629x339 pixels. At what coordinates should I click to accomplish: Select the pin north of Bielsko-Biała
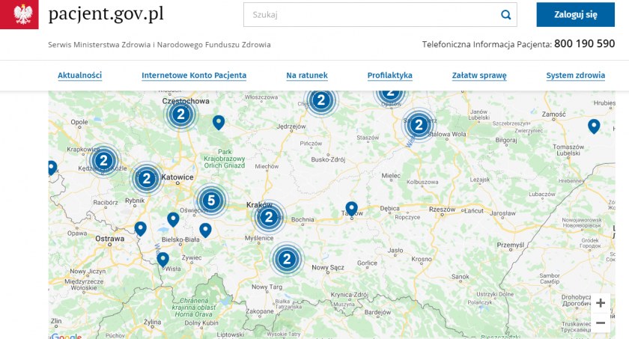[x=173, y=219]
